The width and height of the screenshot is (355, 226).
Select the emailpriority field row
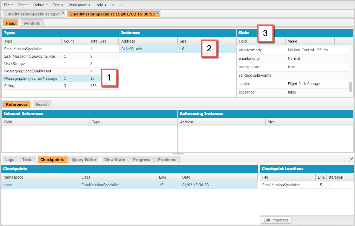tap(292, 58)
